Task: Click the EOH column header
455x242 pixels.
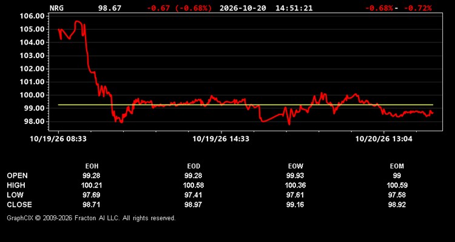Action: [92, 166]
